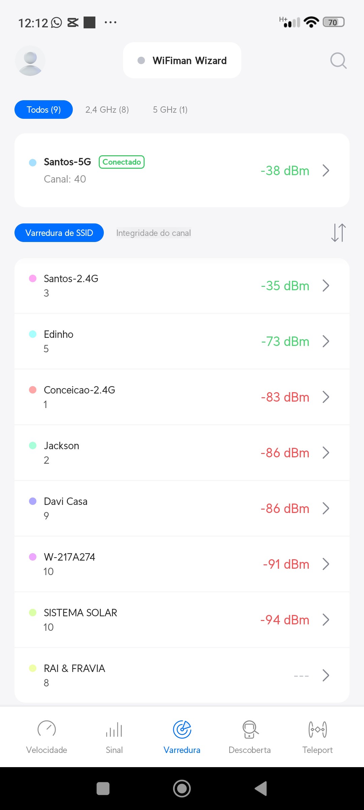
Task: Select the Varredura de SSID tab
Action: 59,233
